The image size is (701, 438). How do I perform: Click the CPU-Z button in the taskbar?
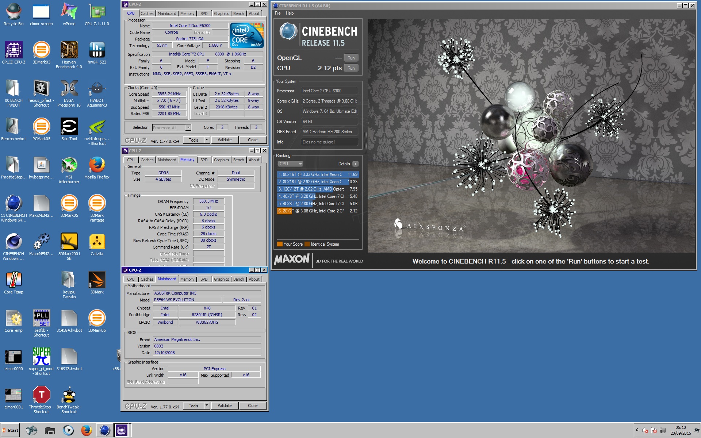(122, 430)
